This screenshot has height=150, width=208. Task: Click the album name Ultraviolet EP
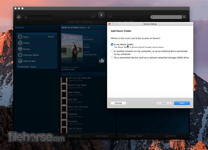[x=90, y=55]
